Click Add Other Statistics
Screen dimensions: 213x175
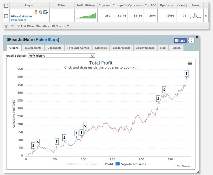click(33, 26)
